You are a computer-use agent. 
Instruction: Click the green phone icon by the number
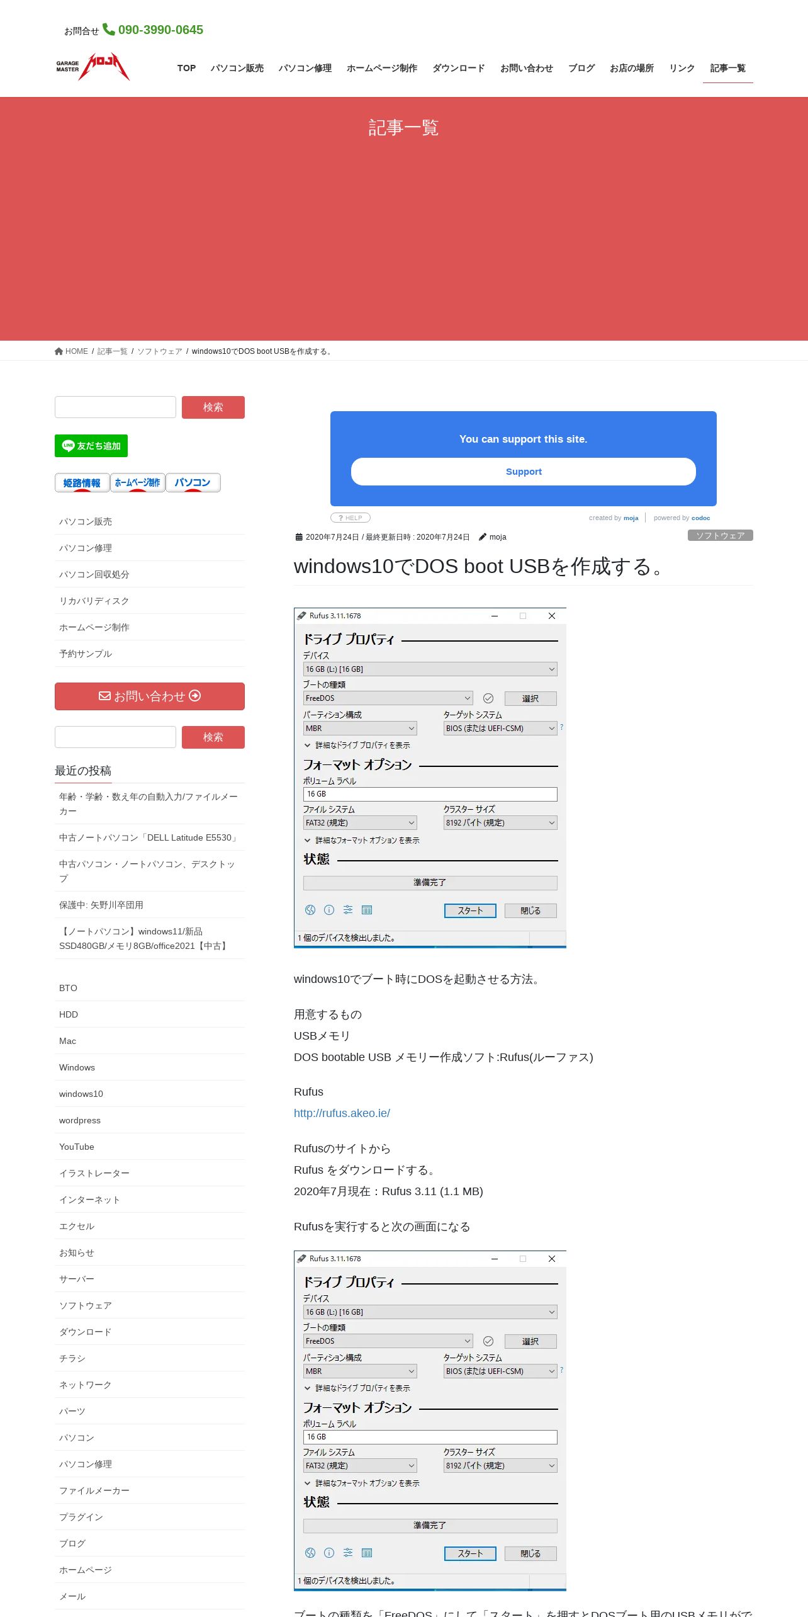point(109,29)
